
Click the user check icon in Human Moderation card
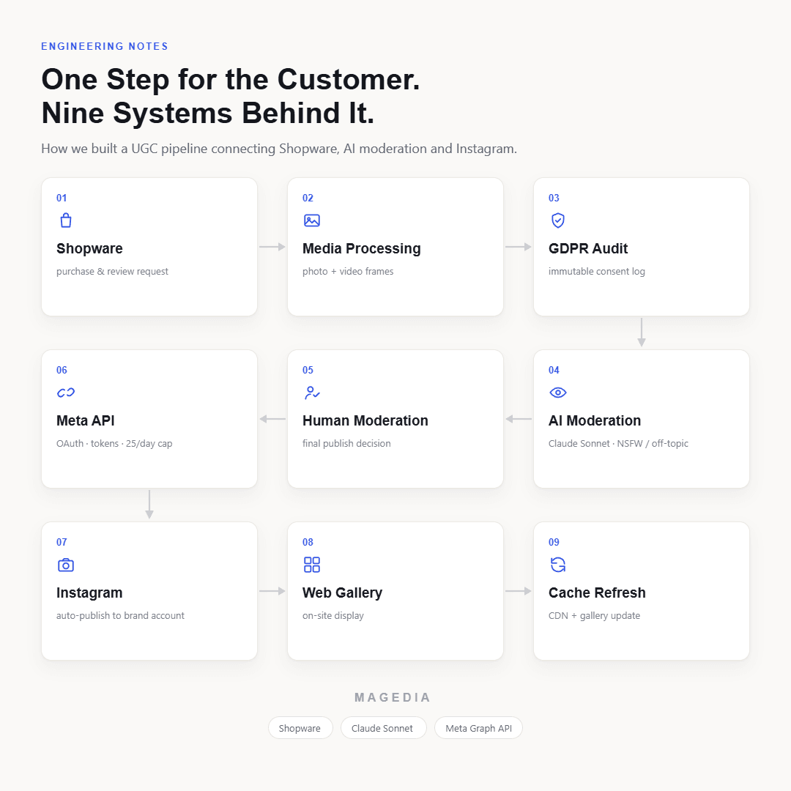pyautogui.click(x=312, y=393)
